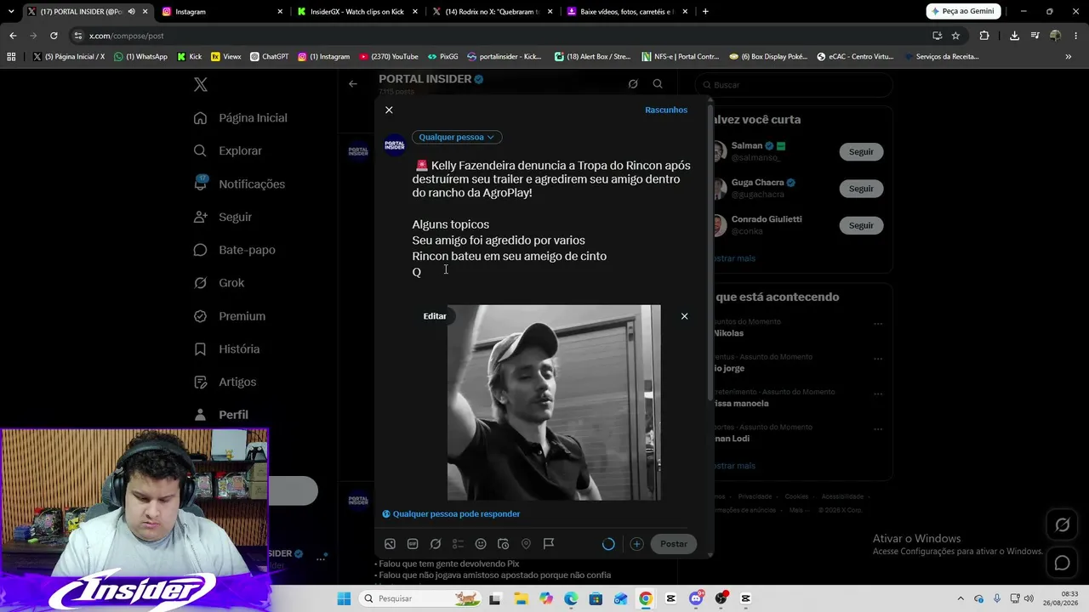
Task: Open the emoji picker
Action: (481, 544)
